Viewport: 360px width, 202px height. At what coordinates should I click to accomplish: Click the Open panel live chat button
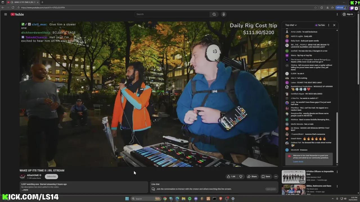[x=271, y=189]
